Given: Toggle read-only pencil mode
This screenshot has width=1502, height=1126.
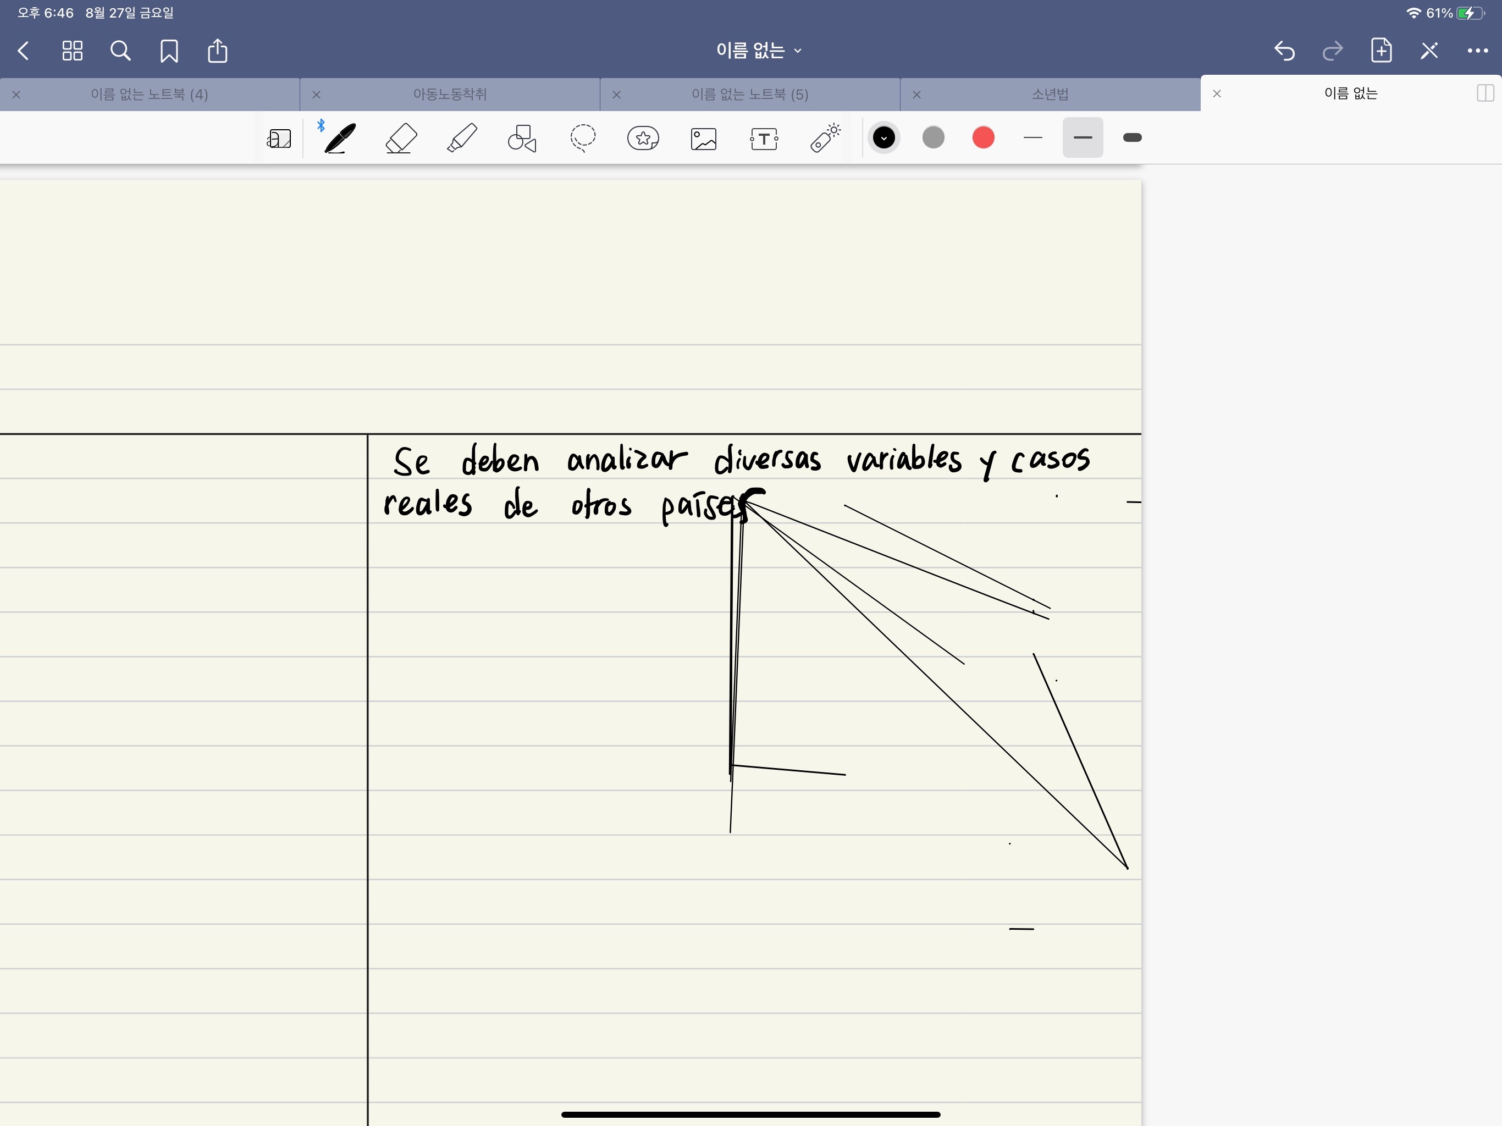Looking at the screenshot, I should [x=1429, y=50].
